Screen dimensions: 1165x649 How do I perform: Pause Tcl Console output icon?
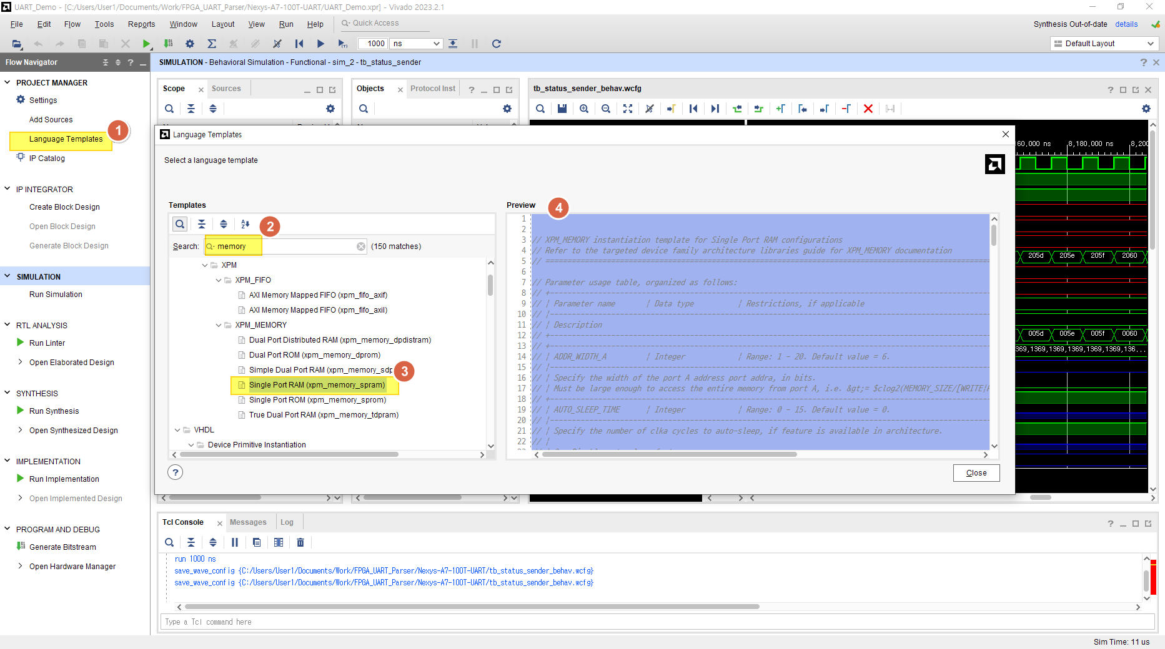point(235,542)
